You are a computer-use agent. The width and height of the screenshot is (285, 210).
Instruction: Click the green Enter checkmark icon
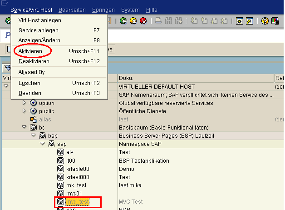[9, 21]
